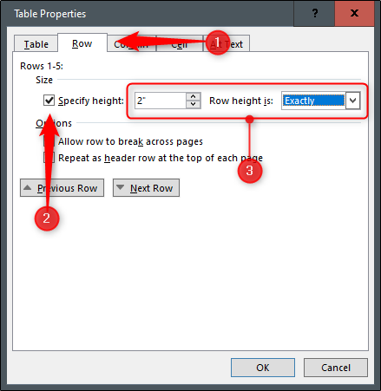Click the Cancel button
The width and height of the screenshot is (381, 391).
(336, 368)
